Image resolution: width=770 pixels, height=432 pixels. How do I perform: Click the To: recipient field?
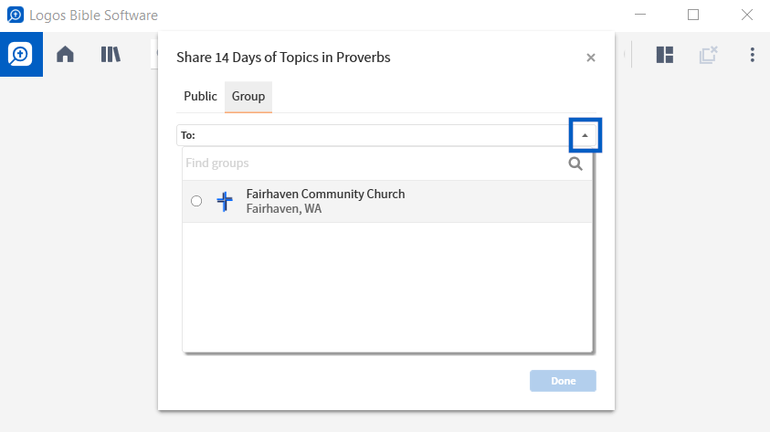tap(374, 135)
